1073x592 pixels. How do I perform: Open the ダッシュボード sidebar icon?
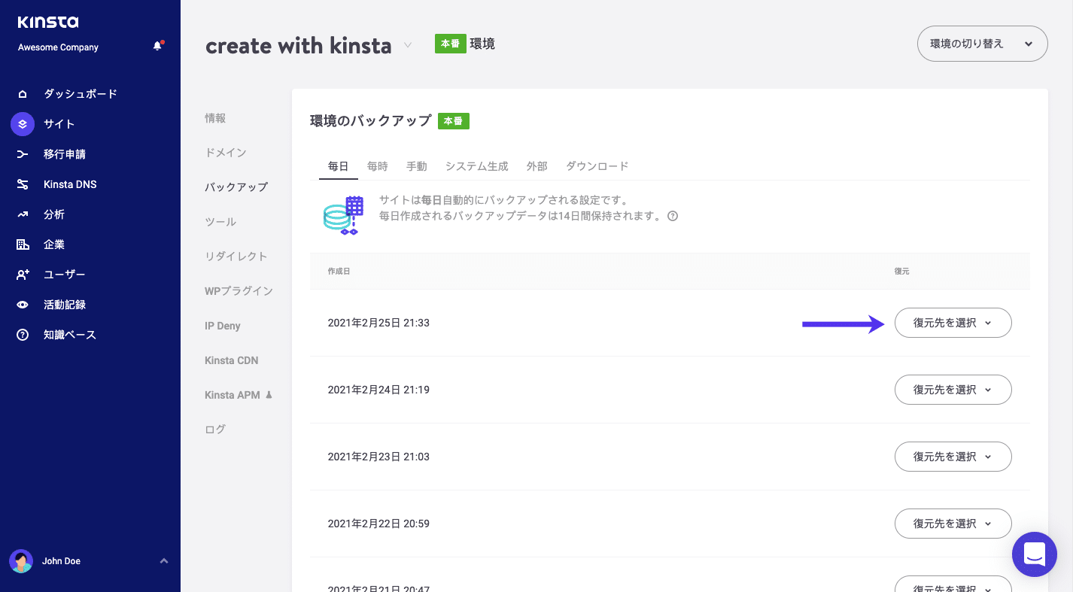[22, 93]
